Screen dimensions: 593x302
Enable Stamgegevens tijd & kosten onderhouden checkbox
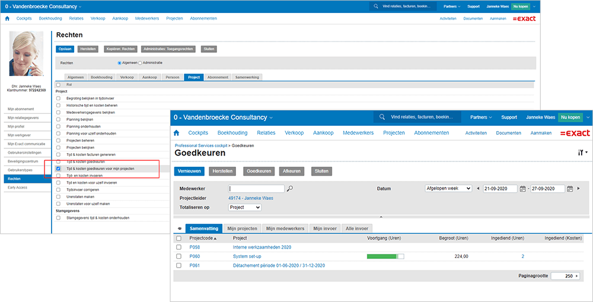58,218
